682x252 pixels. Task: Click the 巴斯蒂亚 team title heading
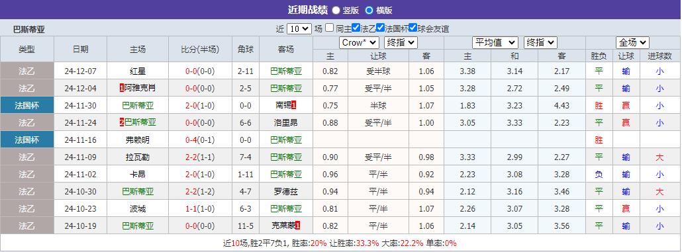(29, 30)
